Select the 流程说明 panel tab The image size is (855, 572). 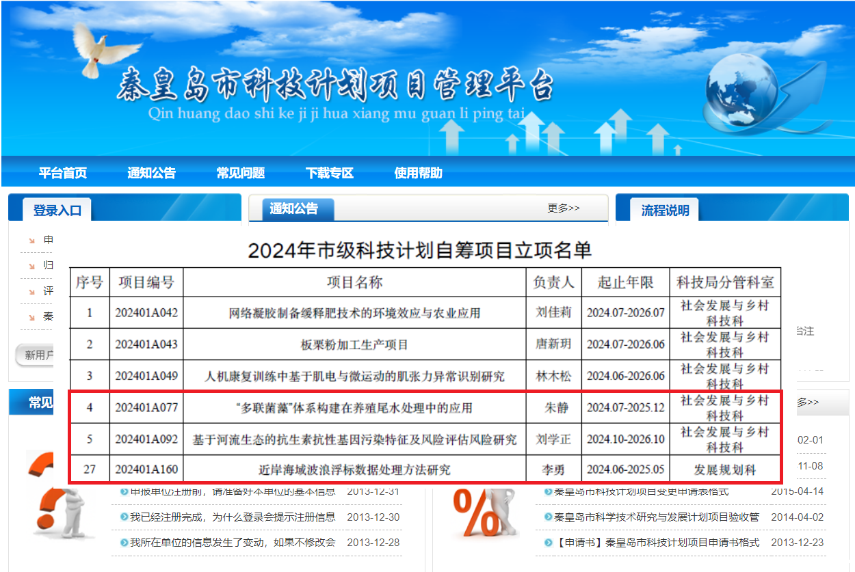665,210
